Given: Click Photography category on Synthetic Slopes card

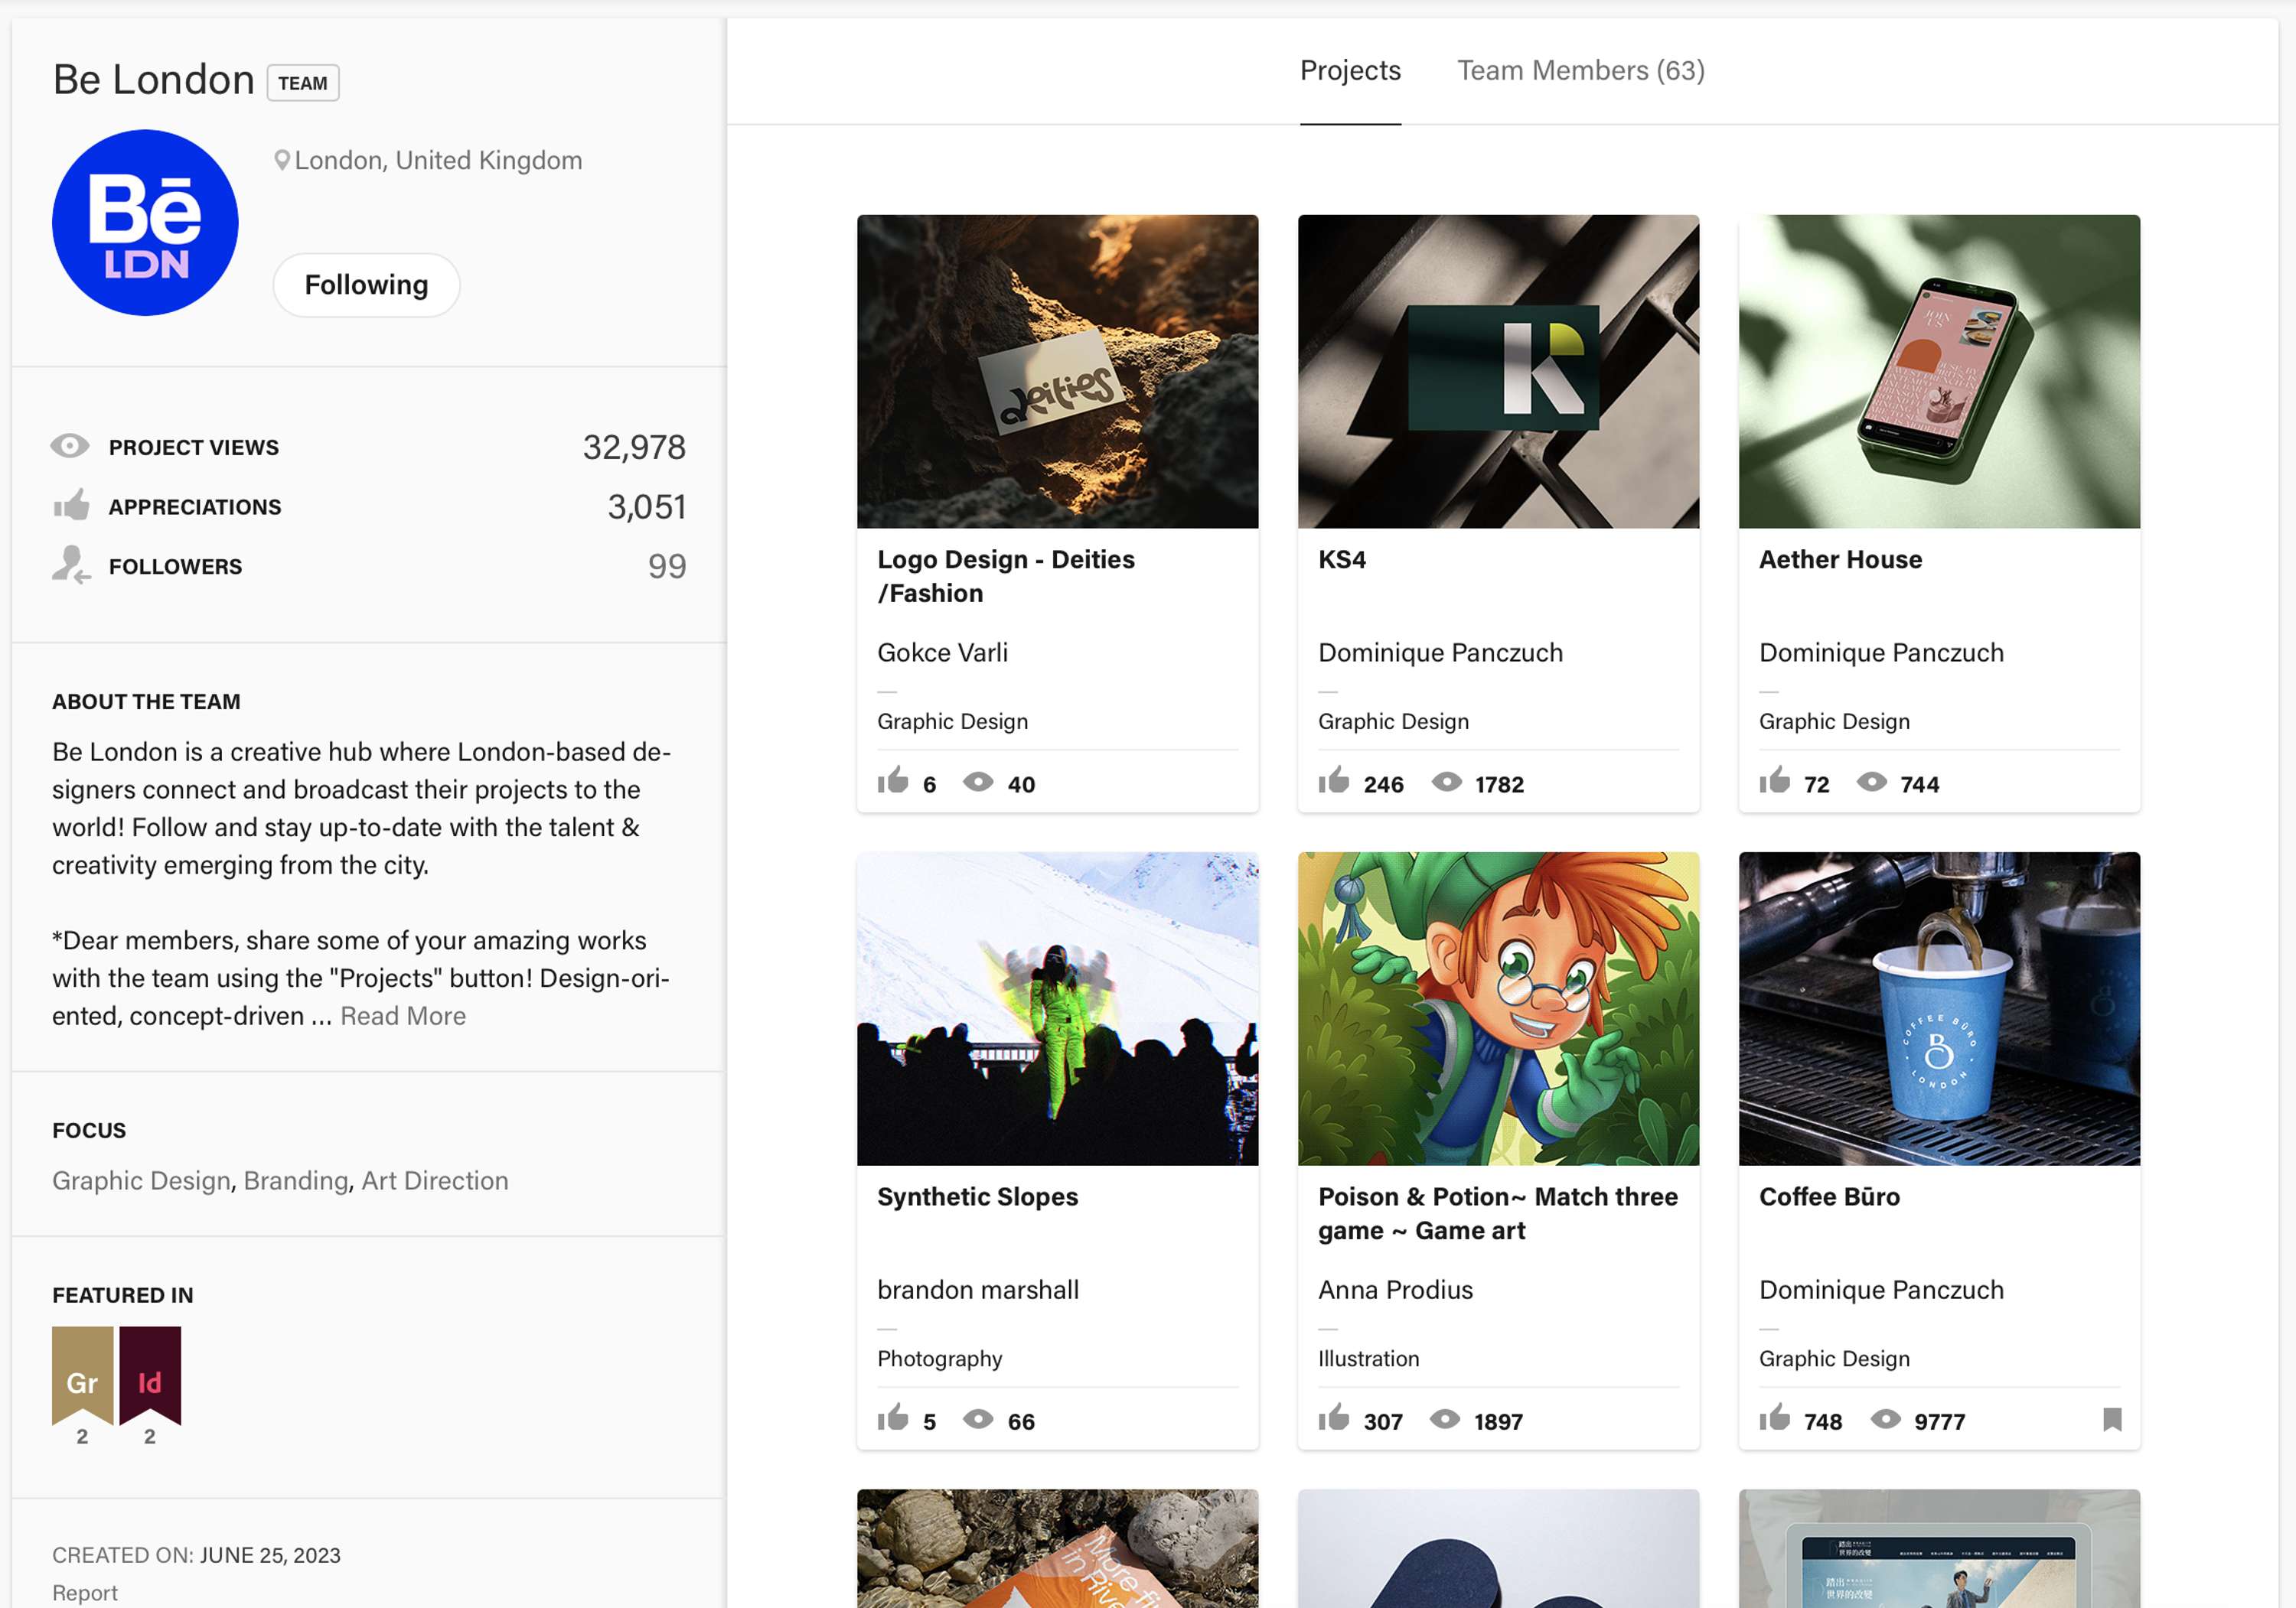Looking at the screenshot, I should (939, 1359).
